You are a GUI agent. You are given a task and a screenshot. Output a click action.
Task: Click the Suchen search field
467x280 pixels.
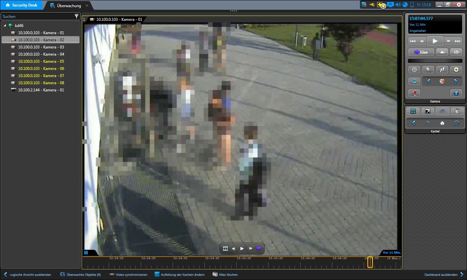(37, 16)
